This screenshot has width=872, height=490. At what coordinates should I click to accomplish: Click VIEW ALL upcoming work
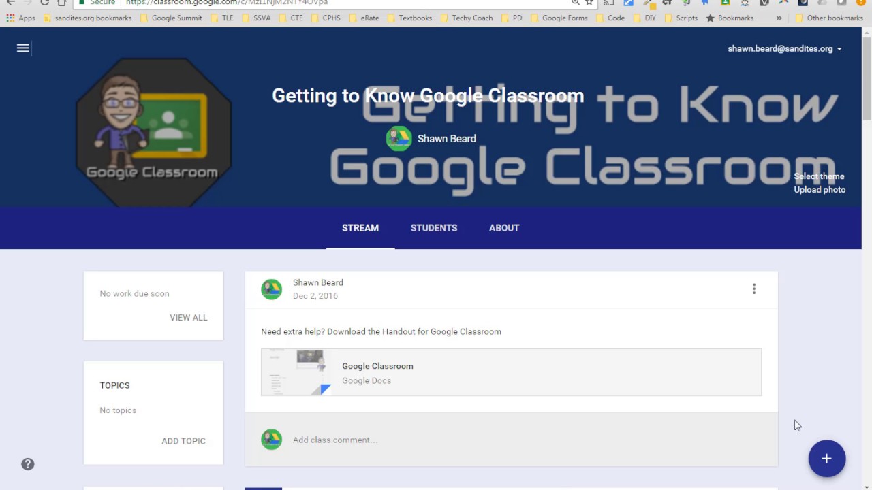(x=189, y=318)
